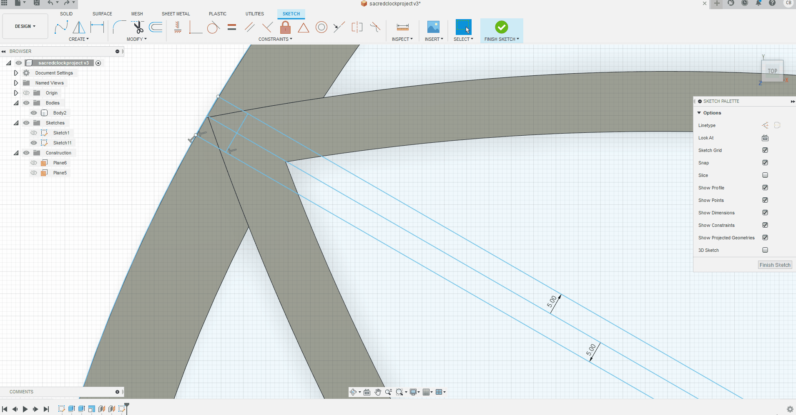Screen dimensions: 796x415
Task: Select the Fillet sketch tool
Action: pos(119,27)
